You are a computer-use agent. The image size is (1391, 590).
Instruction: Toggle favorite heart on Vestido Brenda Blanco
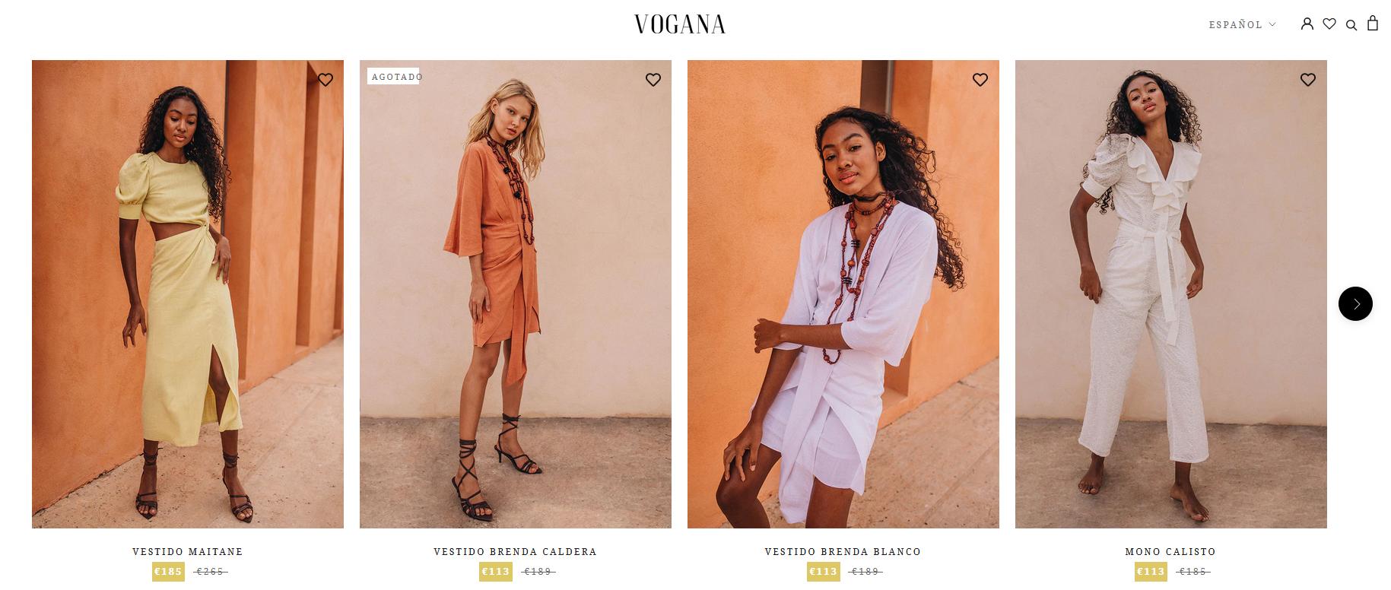[980, 80]
